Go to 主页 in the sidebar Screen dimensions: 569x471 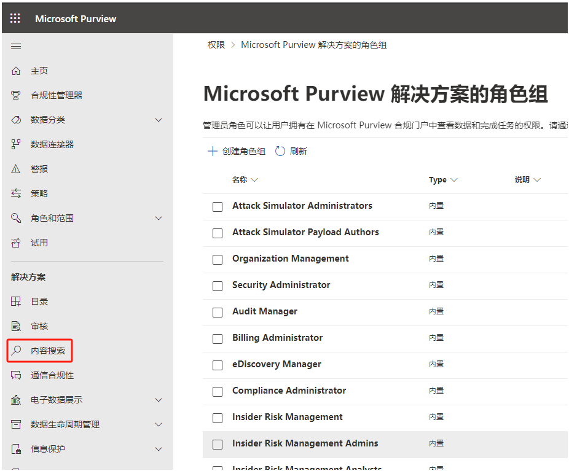(39, 71)
